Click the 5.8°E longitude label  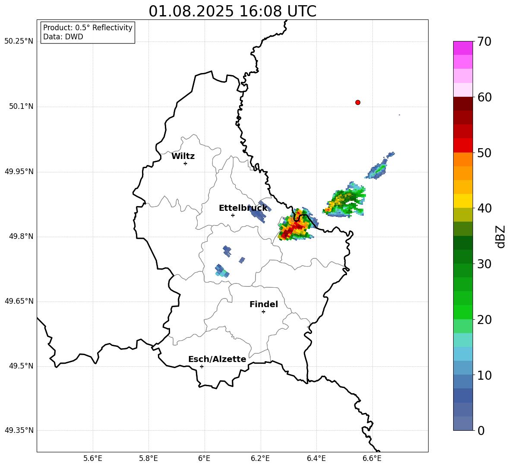tap(148, 458)
